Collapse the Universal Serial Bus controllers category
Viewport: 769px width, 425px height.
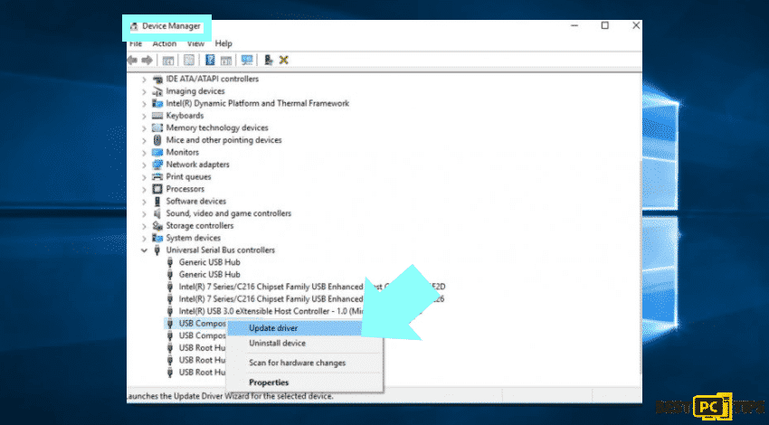tap(144, 250)
